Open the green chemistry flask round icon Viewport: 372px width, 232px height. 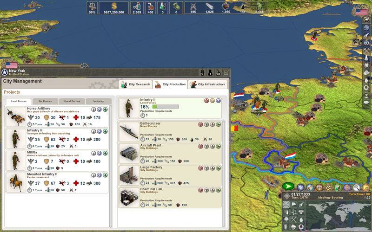coord(338,187)
